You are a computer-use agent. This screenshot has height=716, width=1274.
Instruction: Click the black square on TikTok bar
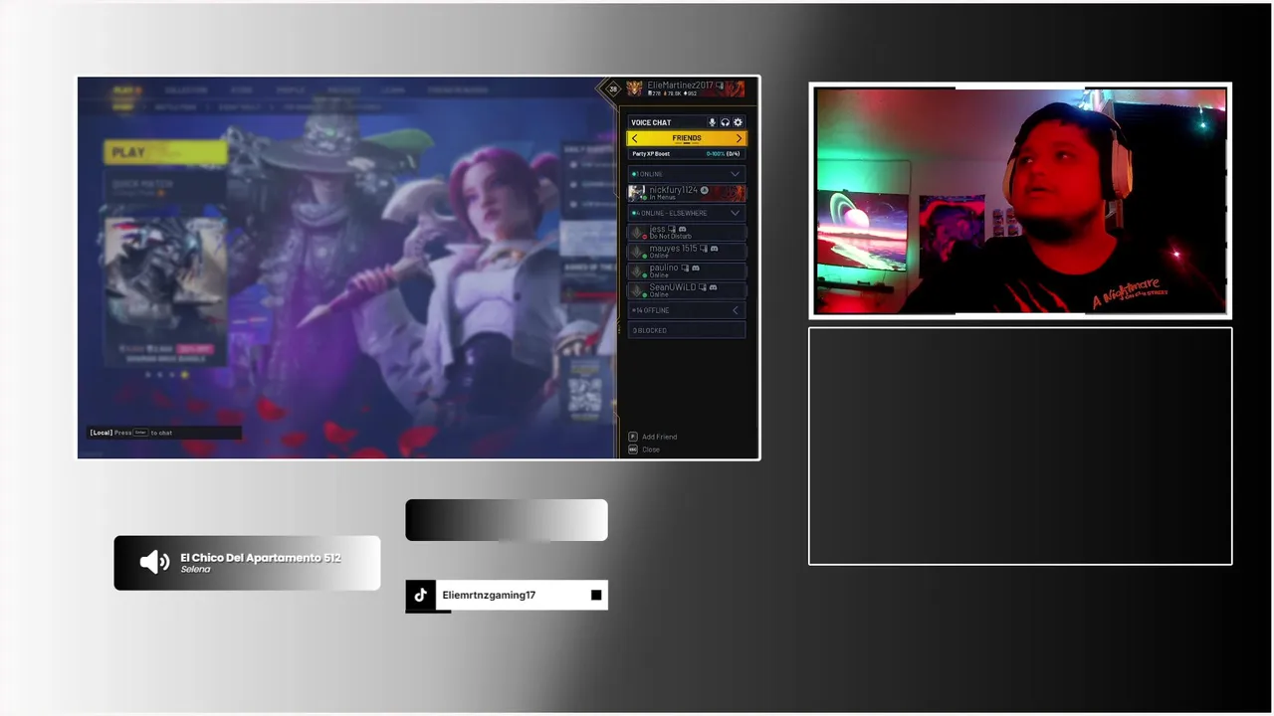pos(596,595)
